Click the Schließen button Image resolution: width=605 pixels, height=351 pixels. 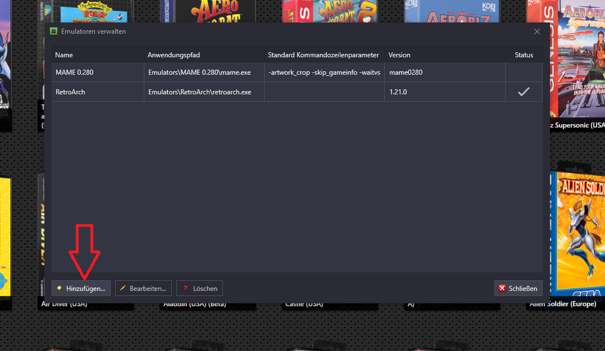click(518, 288)
